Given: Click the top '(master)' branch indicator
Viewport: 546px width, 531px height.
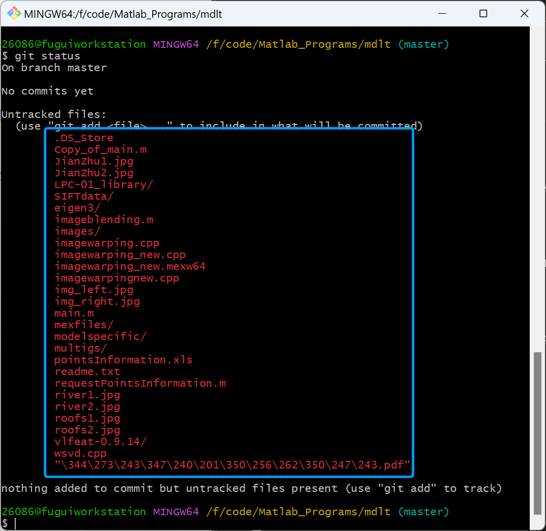Looking at the screenshot, I should pos(423,44).
